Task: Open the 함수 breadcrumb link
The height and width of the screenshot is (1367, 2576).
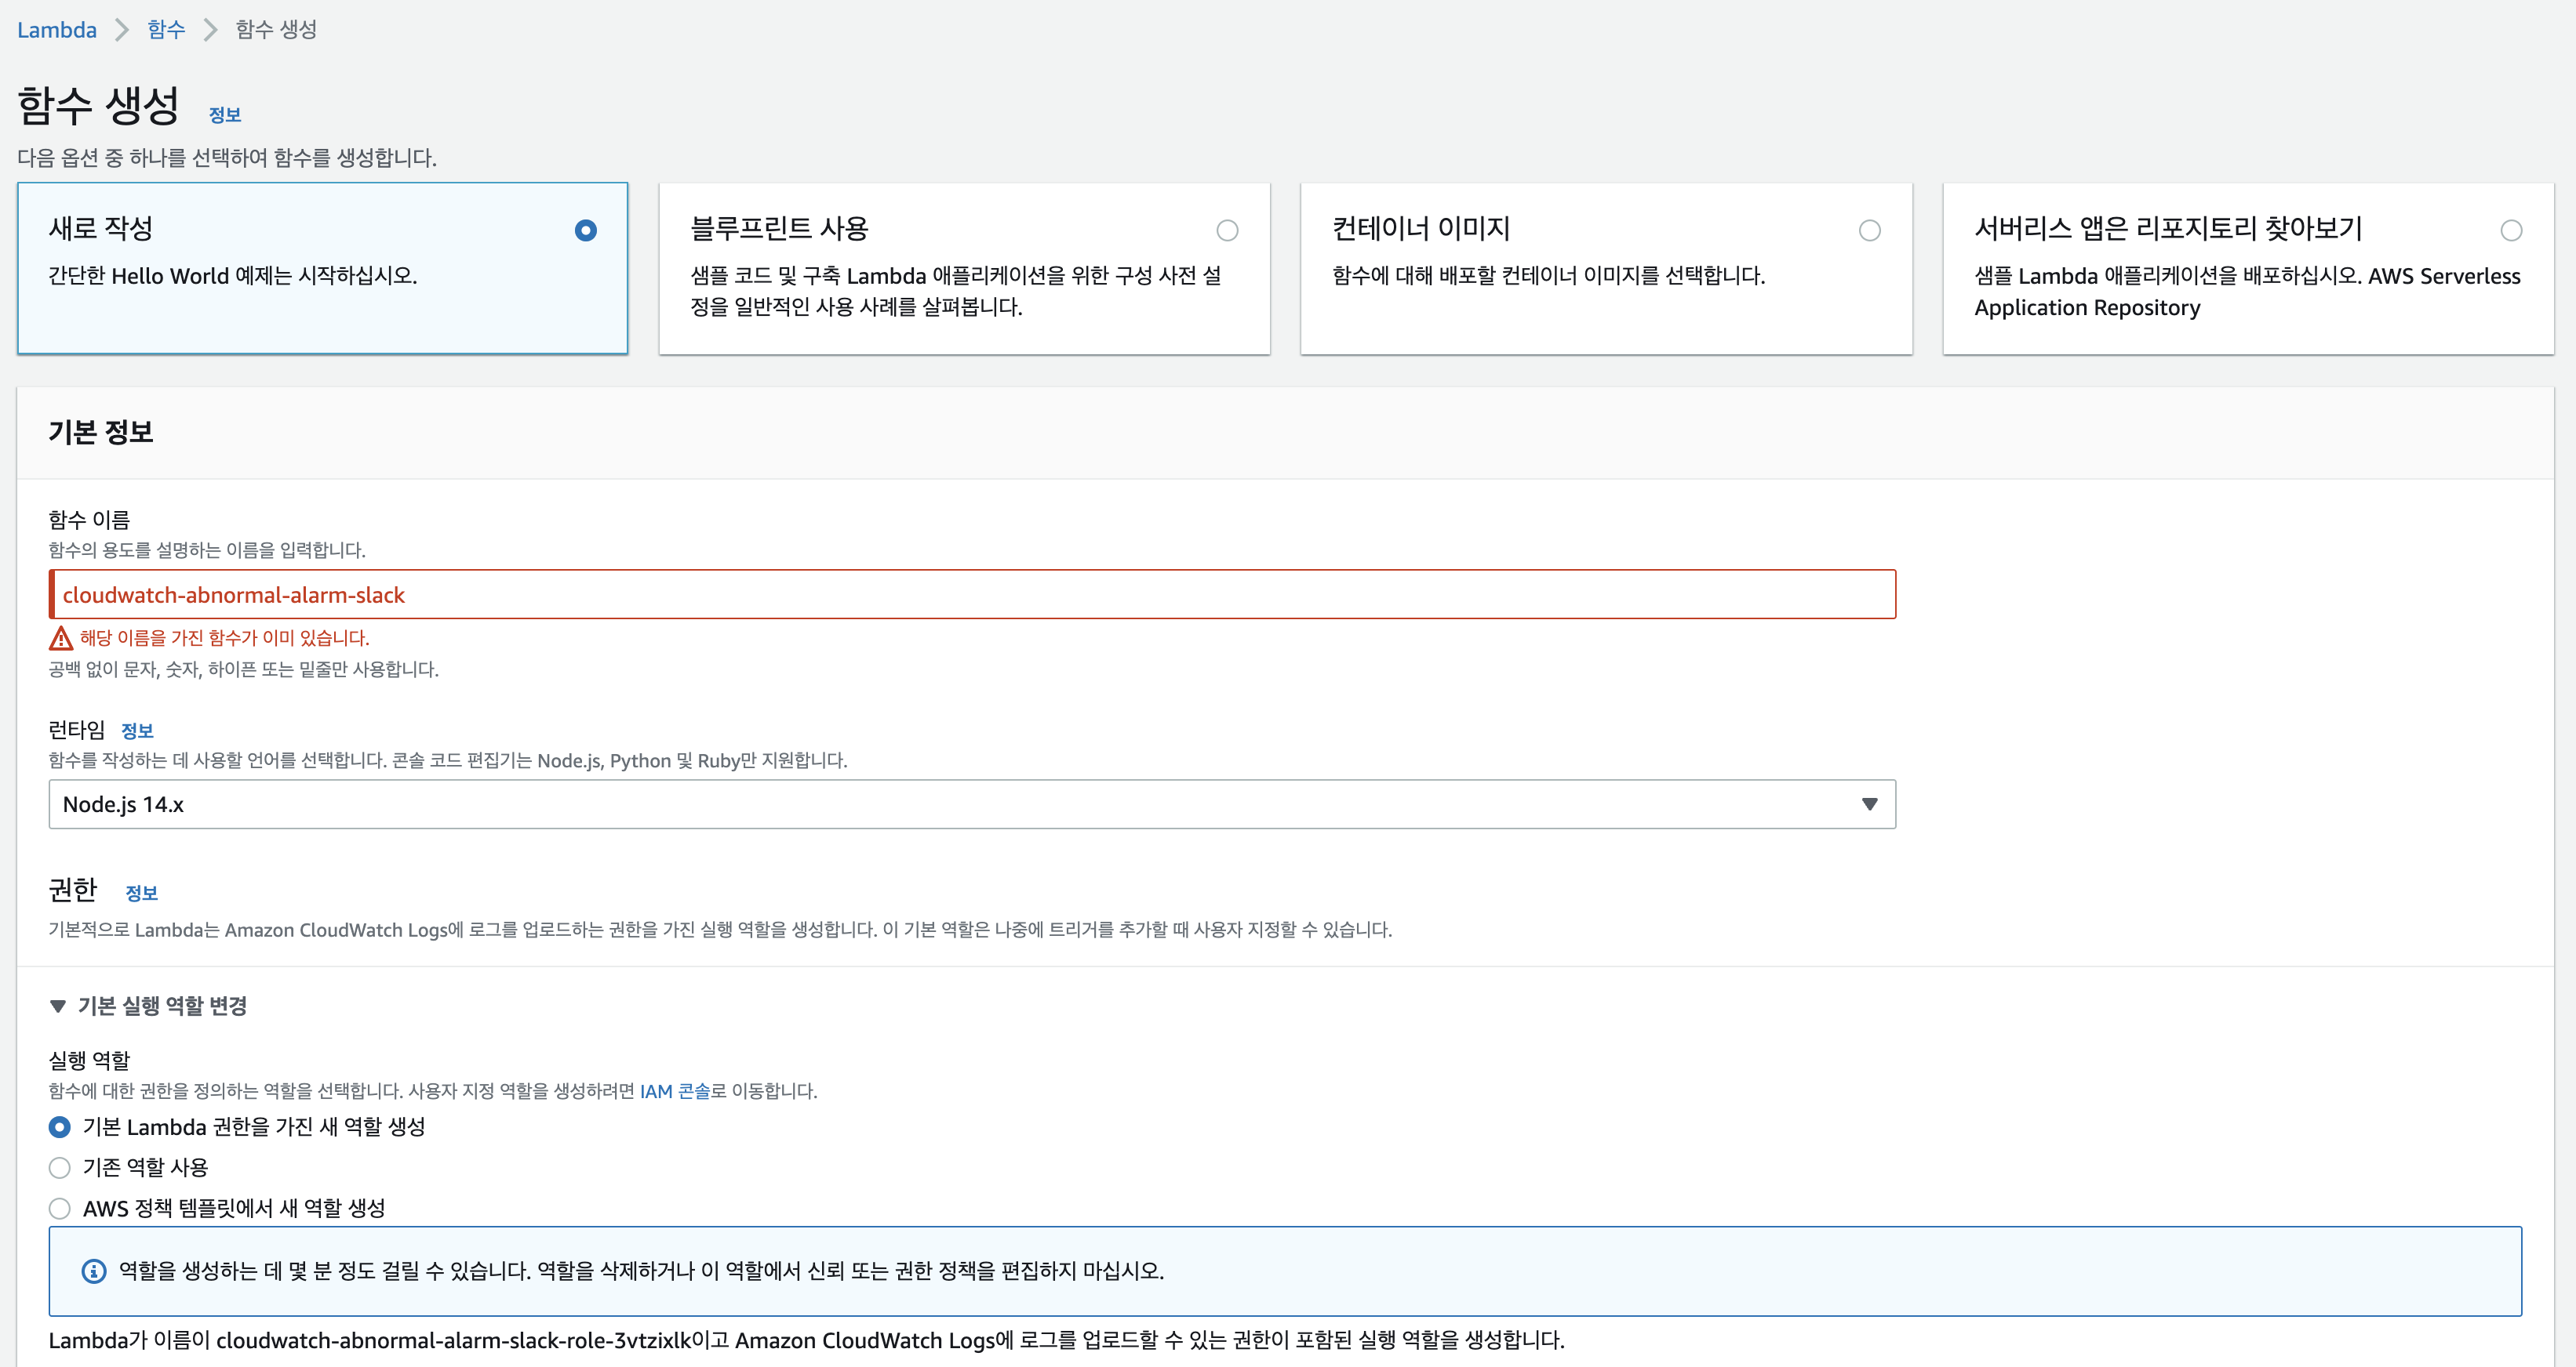Action: click(x=166, y=30)
